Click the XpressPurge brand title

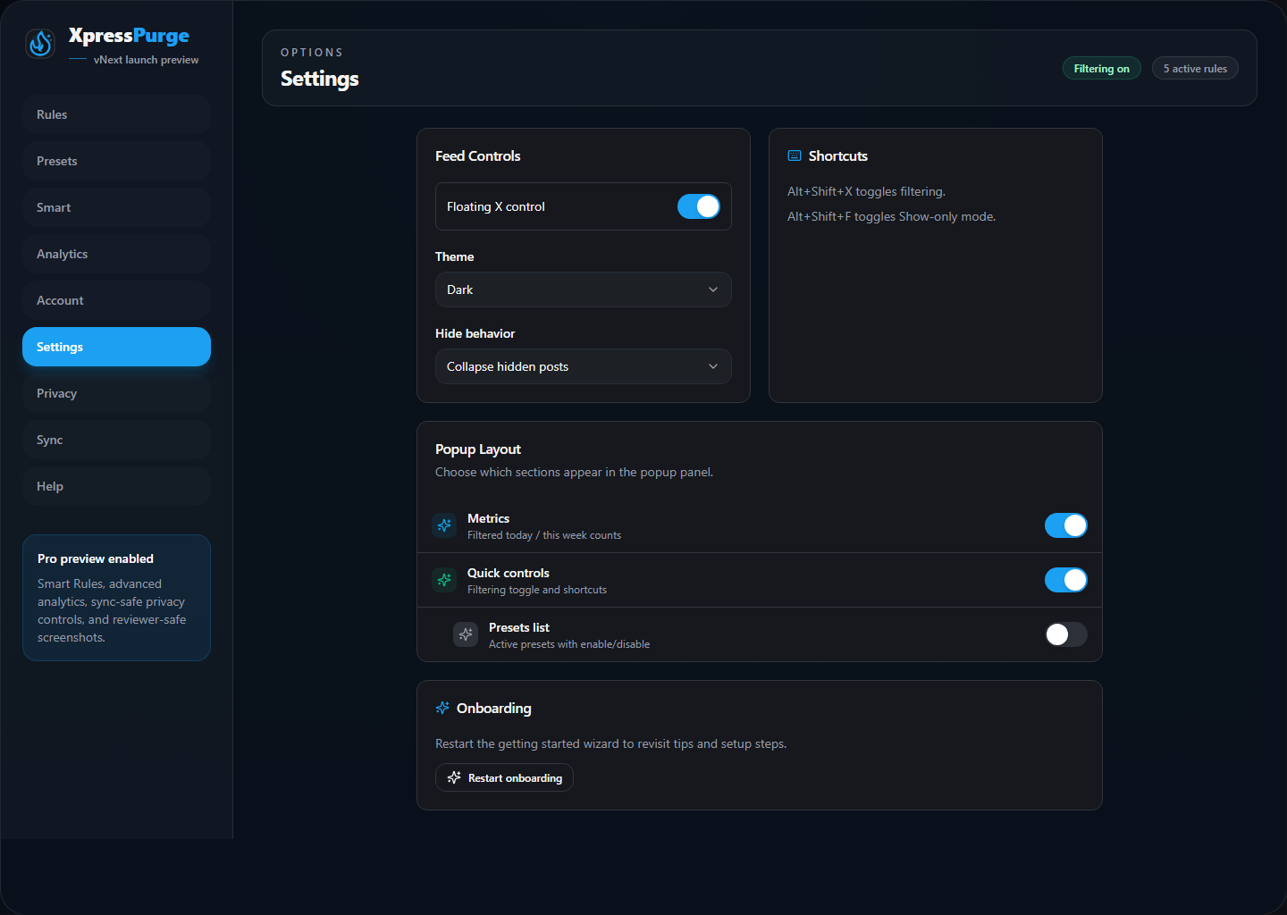coord(129,36)
